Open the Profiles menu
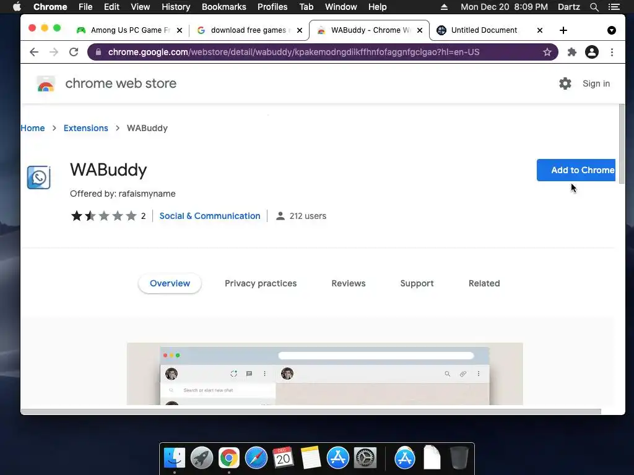The image size is (634, 475). click(272, 7)
